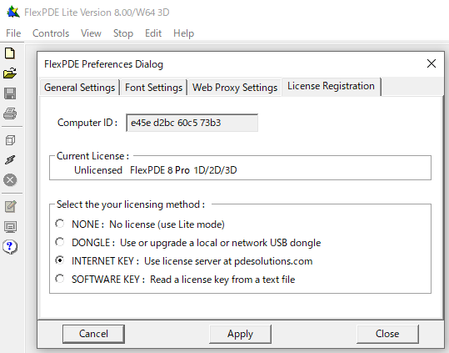Choose the SOFTWARE KEY radio option

[x=60, y=279]
